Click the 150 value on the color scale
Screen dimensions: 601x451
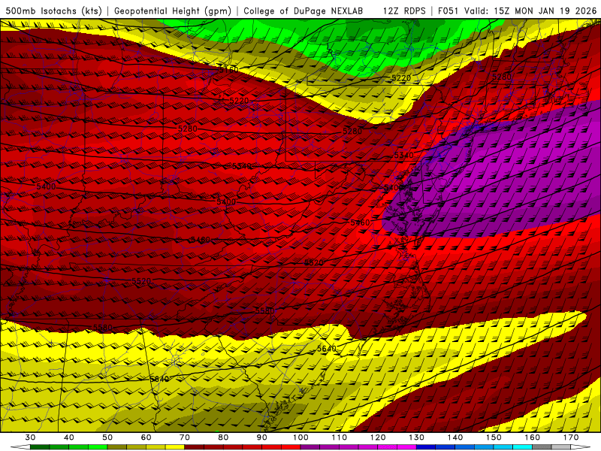[x=494, y=437]
